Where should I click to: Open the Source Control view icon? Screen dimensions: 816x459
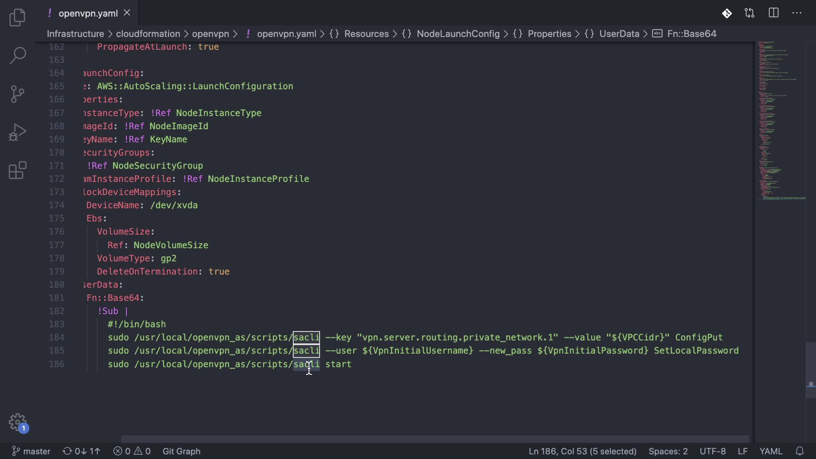point(17,94)
